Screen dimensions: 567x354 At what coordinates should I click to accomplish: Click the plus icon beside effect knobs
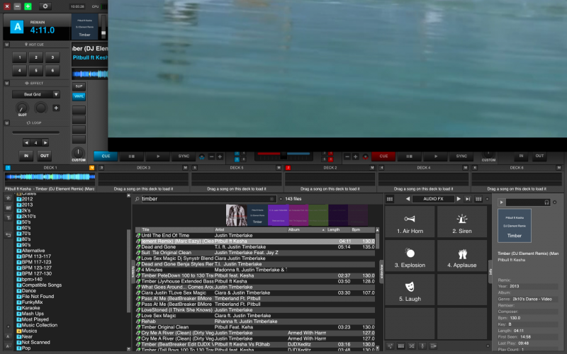(x=56, y=108)
